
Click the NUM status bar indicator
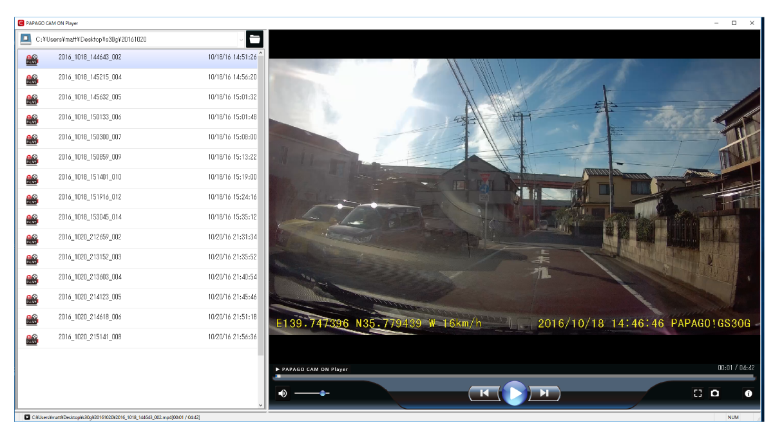[x=733, y=417]
